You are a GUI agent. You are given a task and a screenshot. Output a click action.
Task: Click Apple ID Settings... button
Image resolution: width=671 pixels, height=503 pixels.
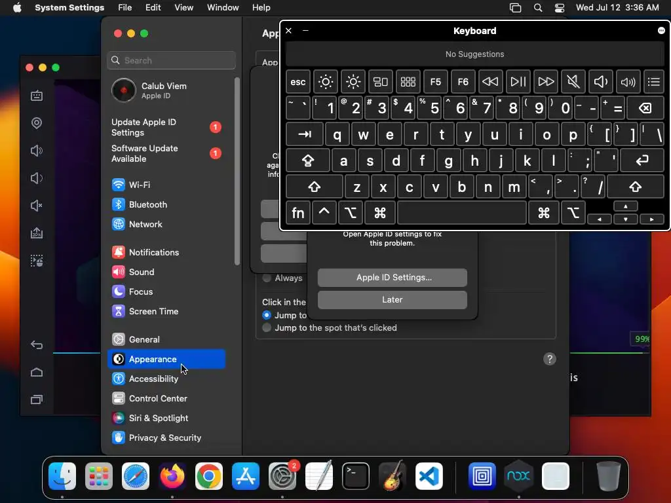coord(393,278)
